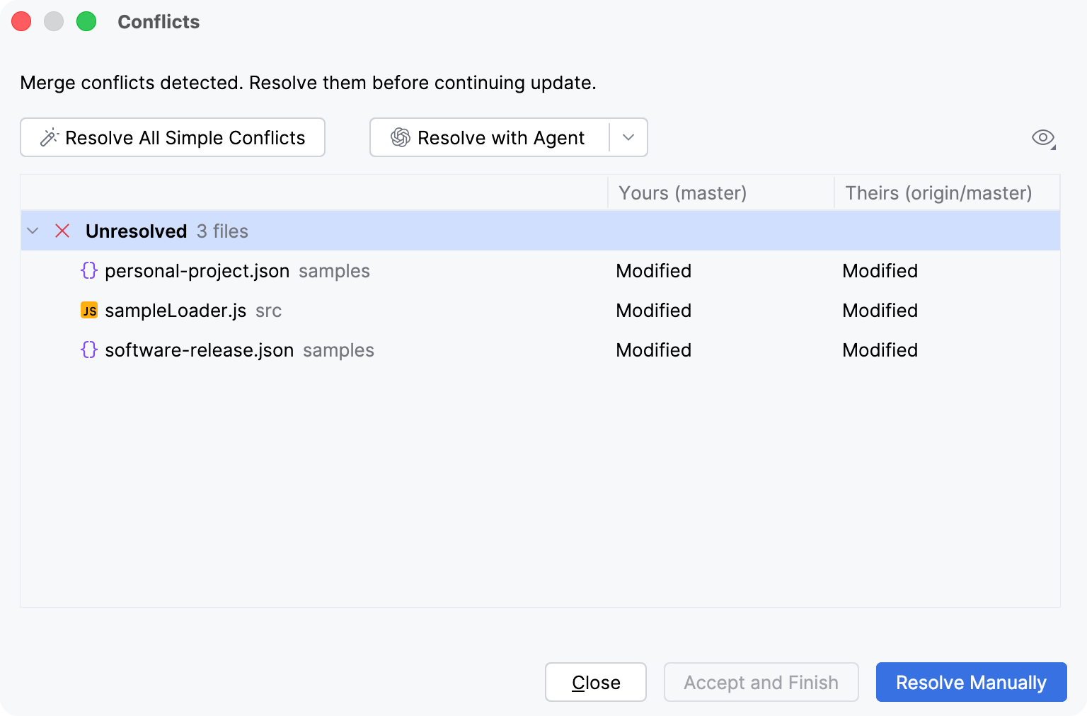Click the Accept and Finish button
The height and width of the screenshot is (716, 1087).
[x=761, y=682]
